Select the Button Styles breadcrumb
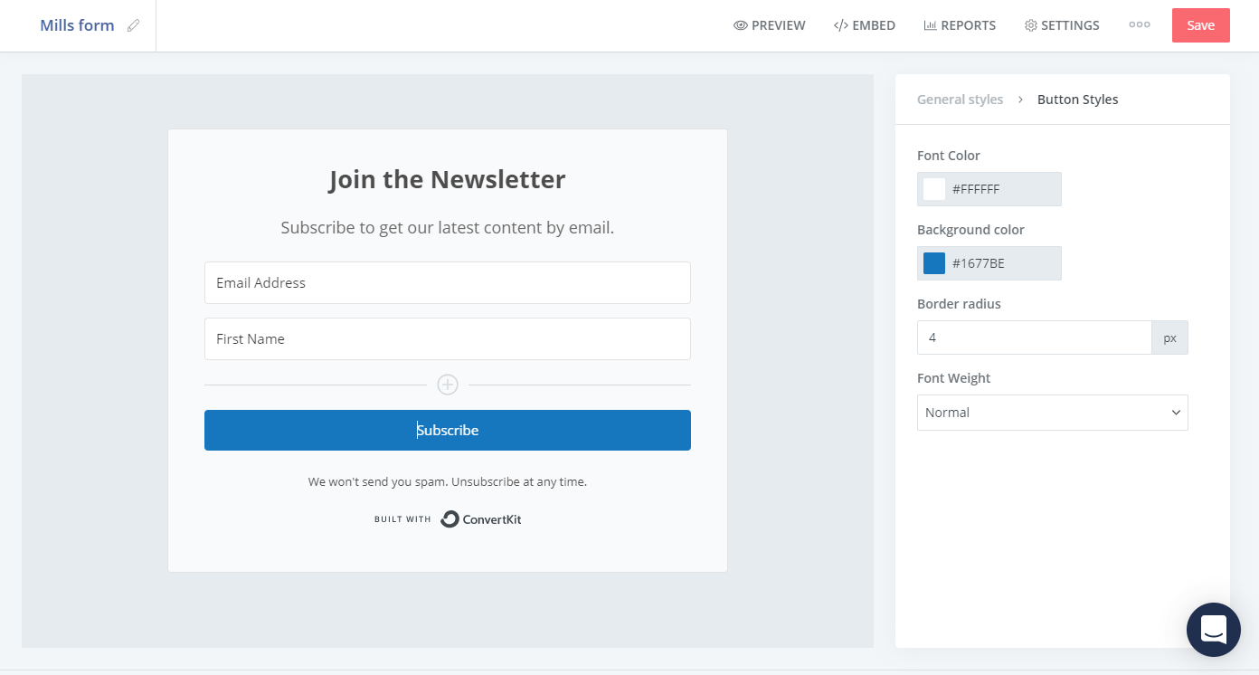1259x675 pixels. point(1078,100)
